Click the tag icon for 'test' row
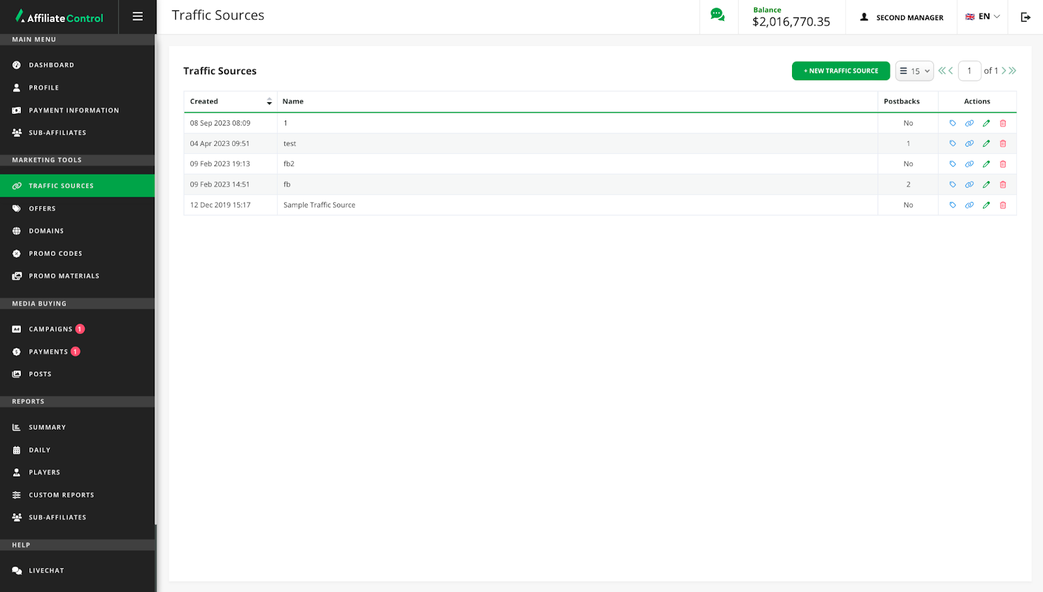 pyautogui.click(x=952, y=144)
